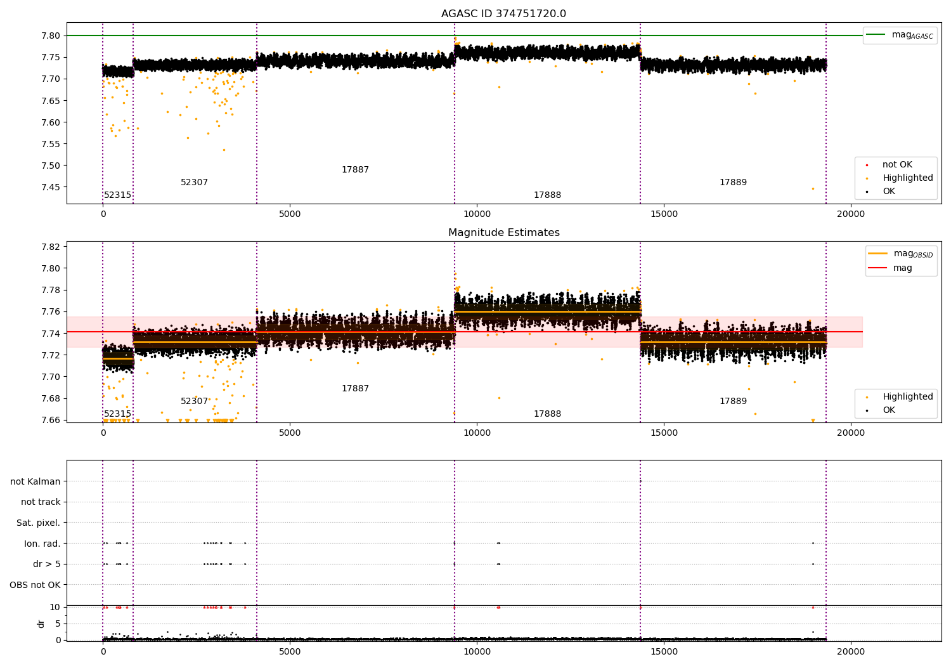951x666 pixels.
Task: Click the dr axis tick value 10
Action: pos(55,608)
